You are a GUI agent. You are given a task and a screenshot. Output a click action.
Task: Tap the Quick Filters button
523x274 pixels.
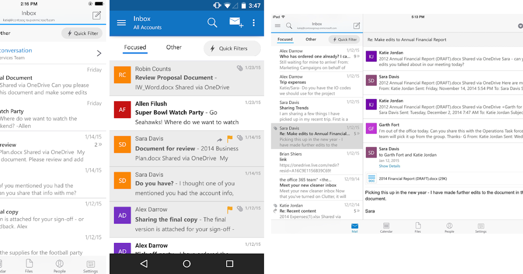click(x=232, y=48)
